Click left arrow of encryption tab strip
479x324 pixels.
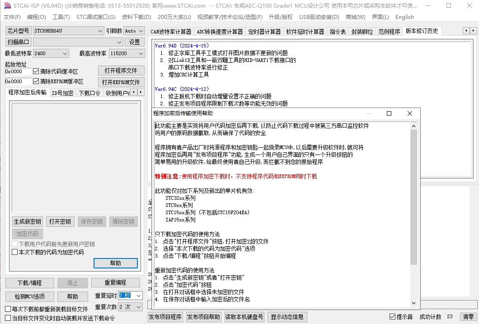click(x=134, y=92)
